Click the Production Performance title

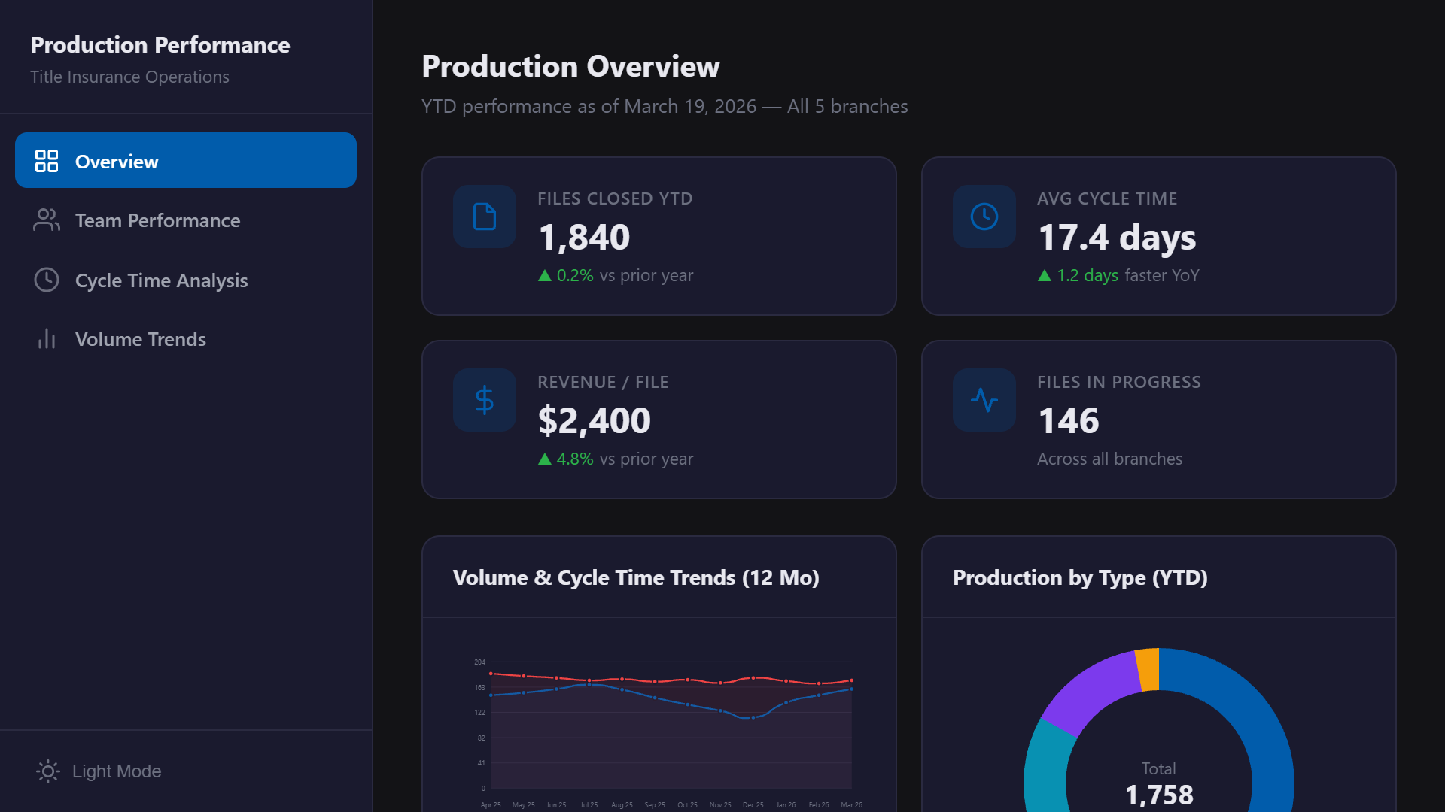point(160,44)
